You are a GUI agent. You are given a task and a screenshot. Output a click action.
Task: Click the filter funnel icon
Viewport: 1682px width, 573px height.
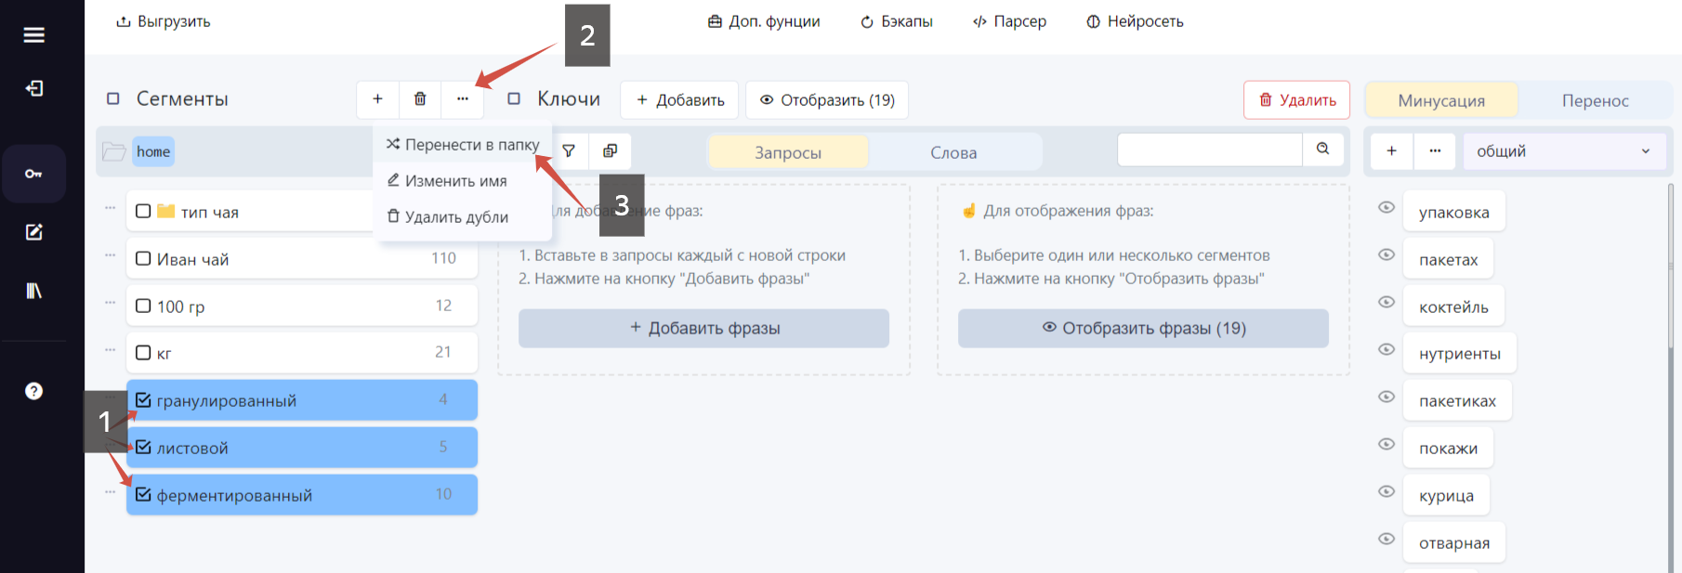pos(569,150)
